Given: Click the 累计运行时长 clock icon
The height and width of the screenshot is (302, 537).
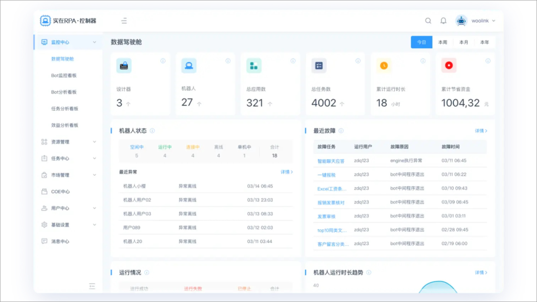Looking at the screenshot, I should tap(384, 66).
